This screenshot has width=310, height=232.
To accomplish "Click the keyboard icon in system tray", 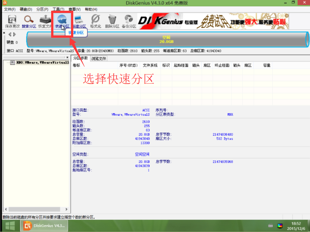I will 271,226.
